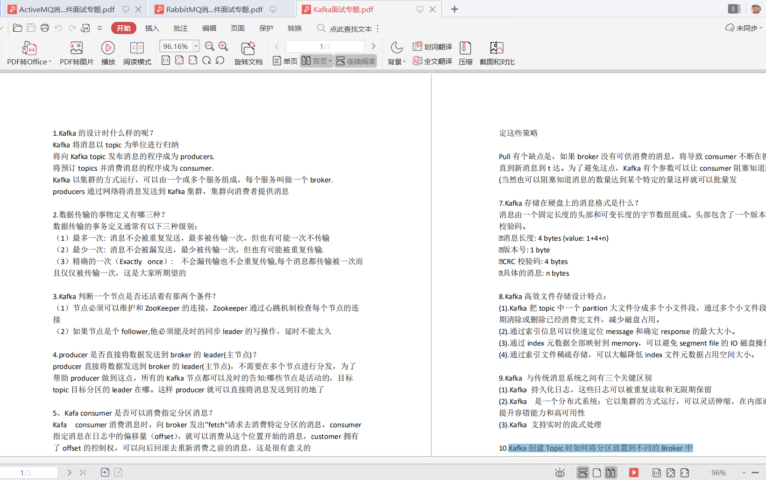Go to next page arrow in ribbon
This screenshot has height=480, width=766.
(373, 46)
